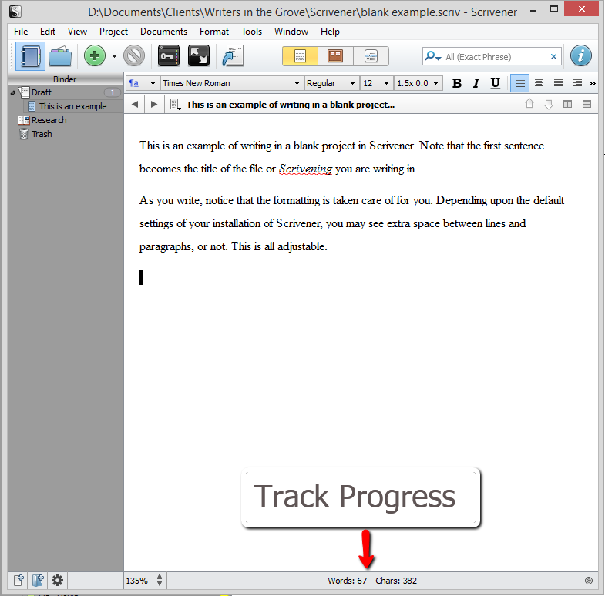This screenshot has height=596, width=605.
Task: Open the gear settings icon in Binder footer
Action: click(57, 581)
